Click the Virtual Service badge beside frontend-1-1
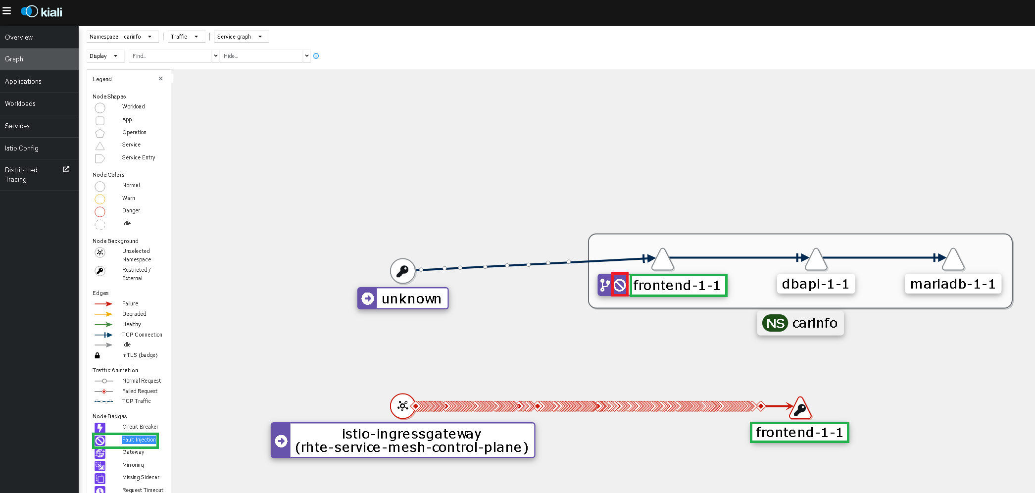The height and width of the screenshot is (493, 1035). 604,285
